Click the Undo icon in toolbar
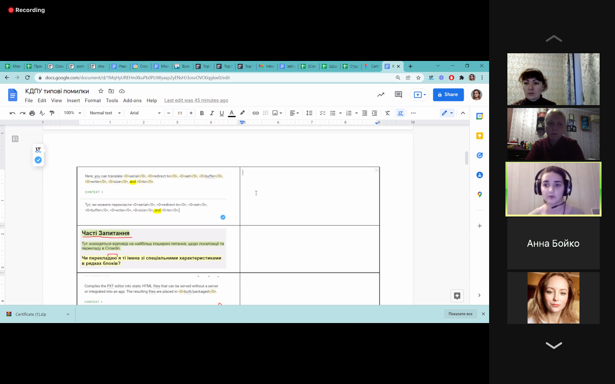Screen dimensions: 615x384 12,113
